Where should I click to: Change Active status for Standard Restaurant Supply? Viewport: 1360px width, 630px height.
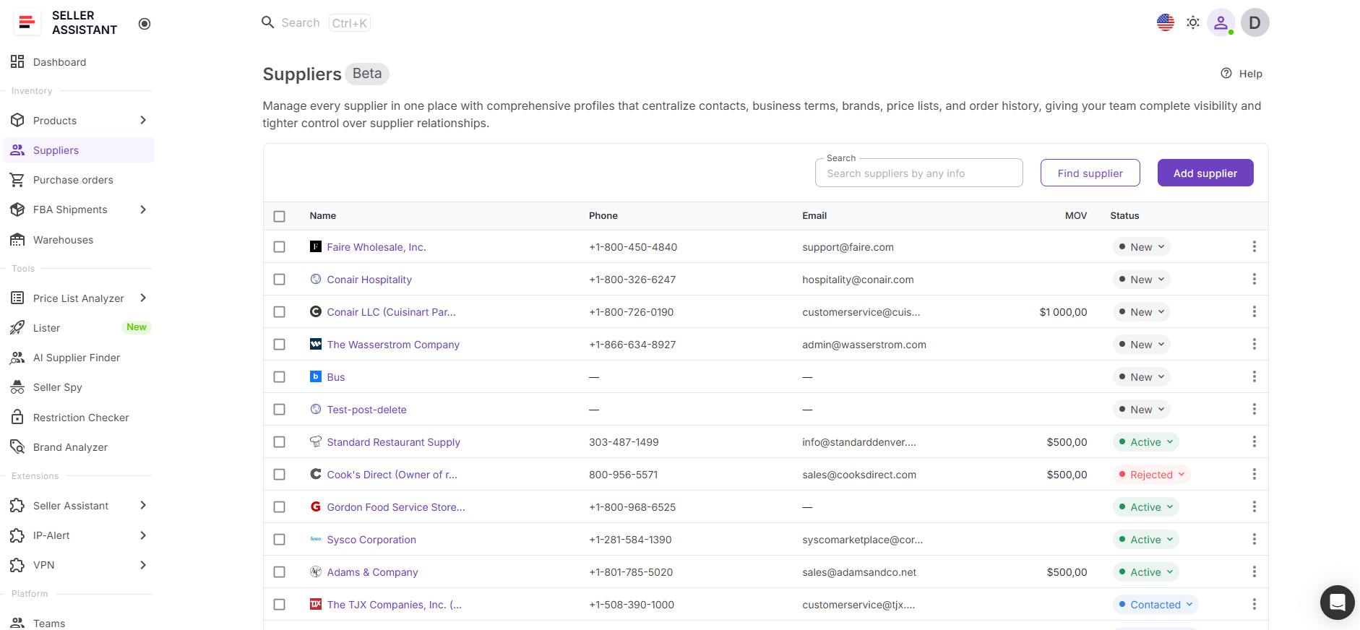pyautogui.click(x=1146, y=442)
